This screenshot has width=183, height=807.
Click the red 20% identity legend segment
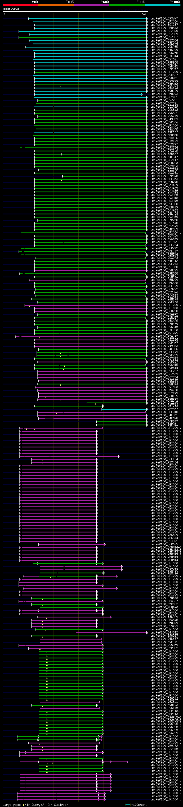click(x=20, y=5)
